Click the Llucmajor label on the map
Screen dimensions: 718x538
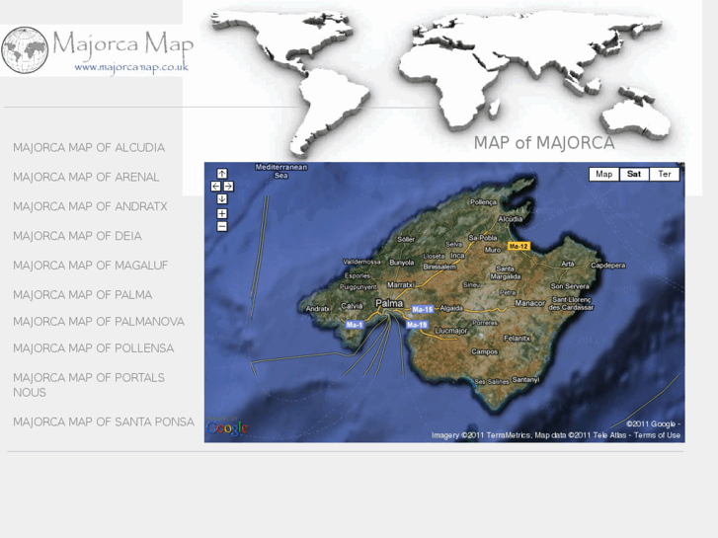click(x=451, y=331)
